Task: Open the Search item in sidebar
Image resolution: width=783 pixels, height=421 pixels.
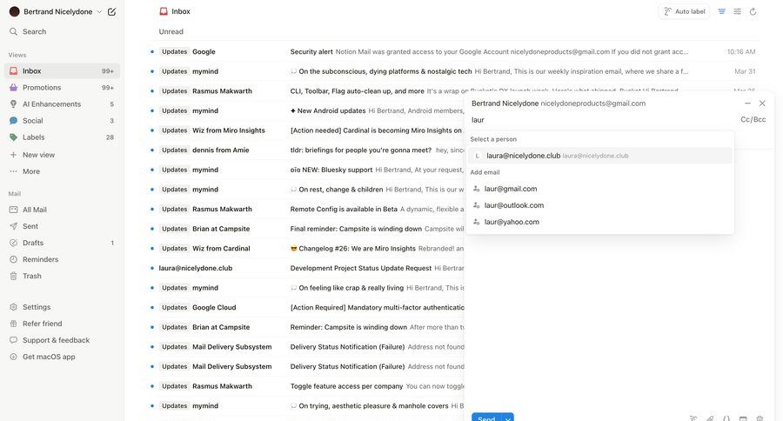Action: pos(62,31)
